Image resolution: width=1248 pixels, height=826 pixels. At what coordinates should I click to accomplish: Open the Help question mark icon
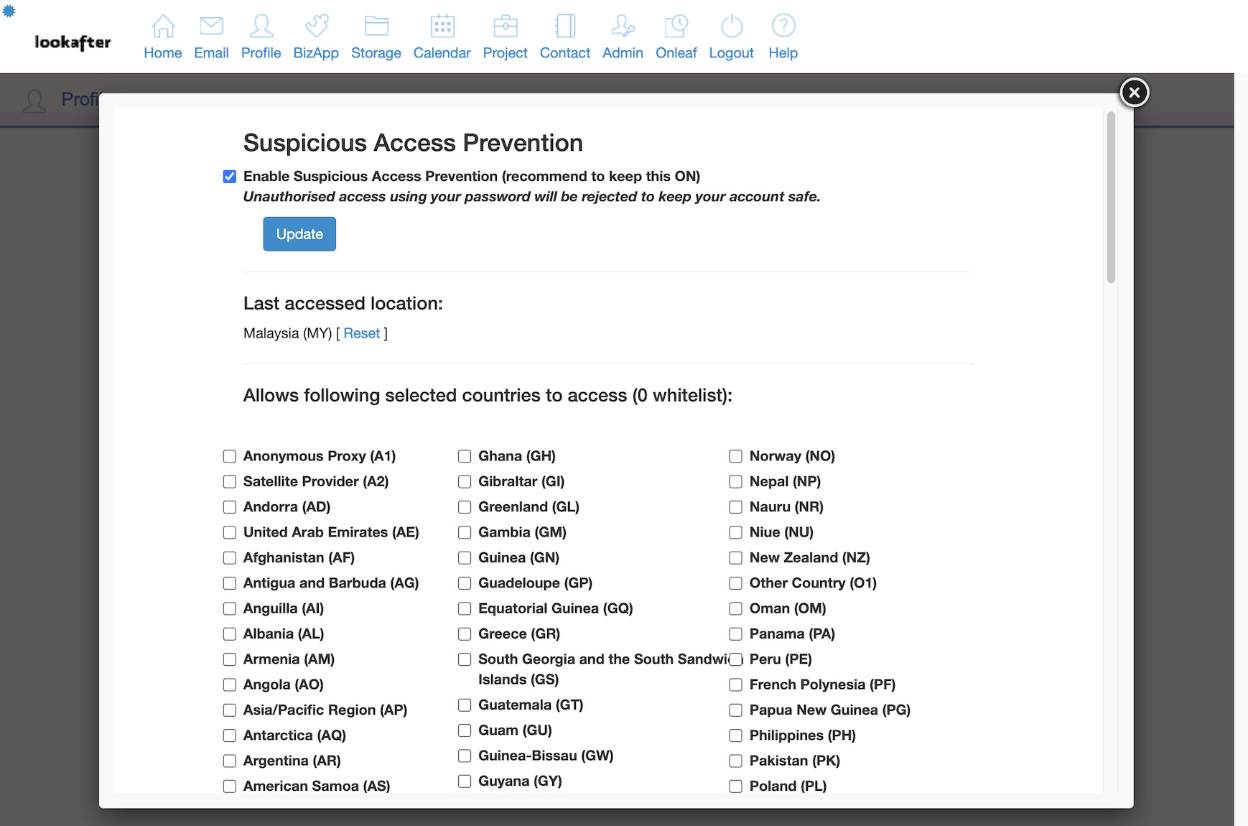[783, 27]
